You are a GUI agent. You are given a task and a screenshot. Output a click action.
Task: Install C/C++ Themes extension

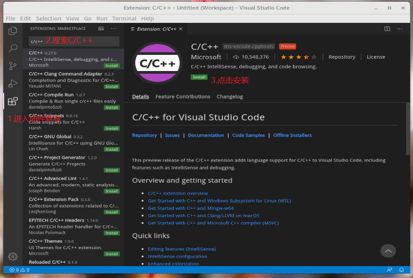coord(112,254)
